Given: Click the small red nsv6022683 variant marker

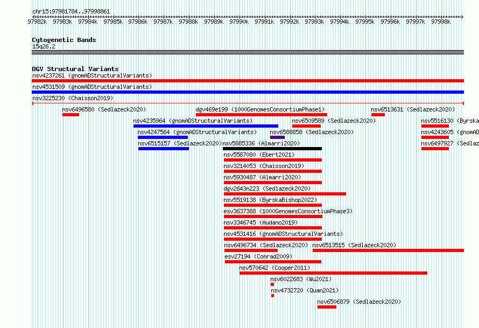Looking at the screenshot, I should tap(272, 284).
